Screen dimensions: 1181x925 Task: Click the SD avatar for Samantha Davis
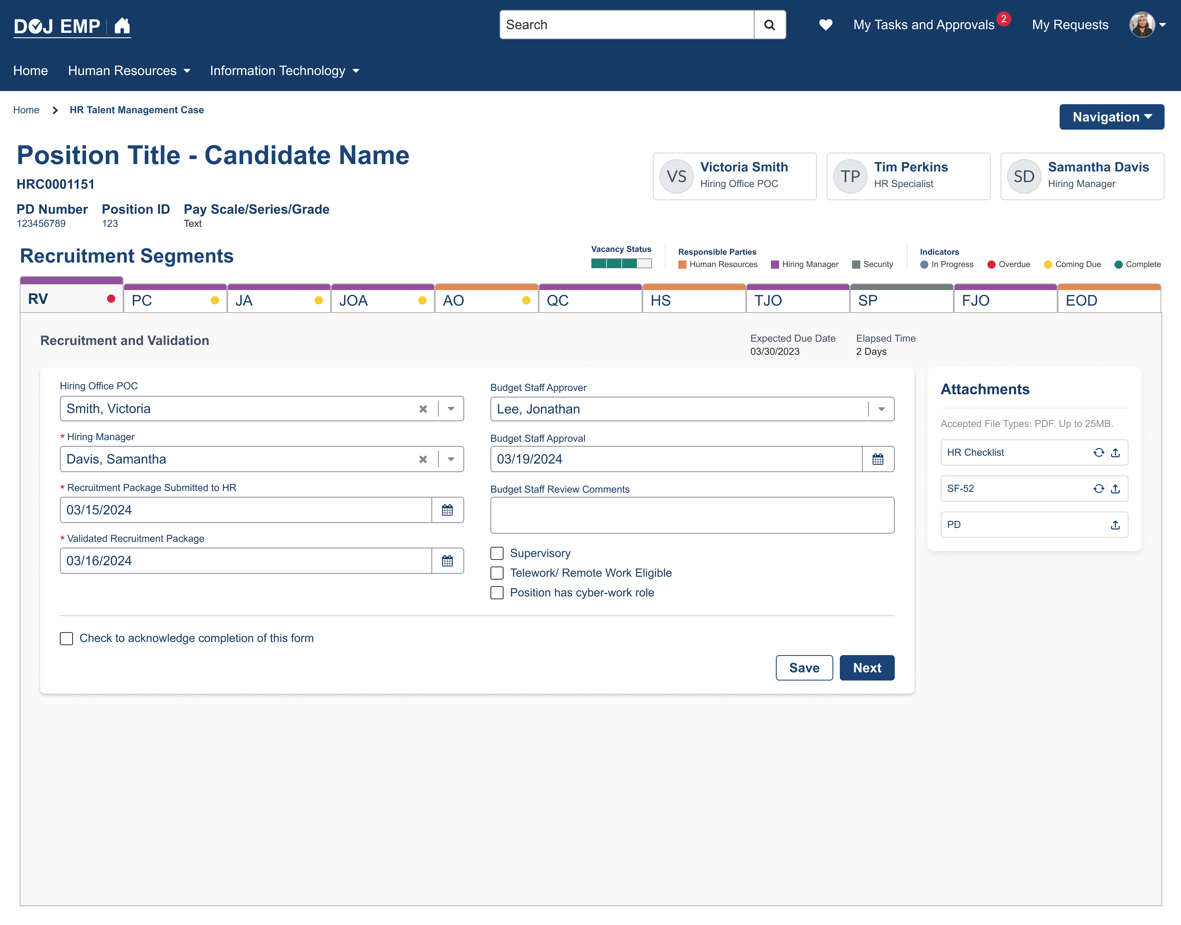click(1024, 176)
